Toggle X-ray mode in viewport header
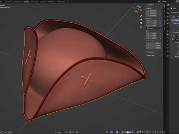The image size is (179, 134). click(122, 132)
